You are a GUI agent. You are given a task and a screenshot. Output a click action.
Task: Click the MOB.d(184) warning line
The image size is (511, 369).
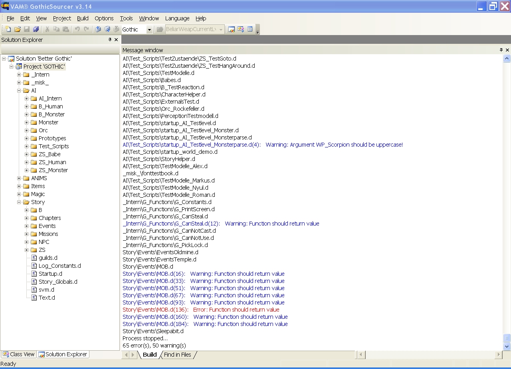[x=205, y=324]
